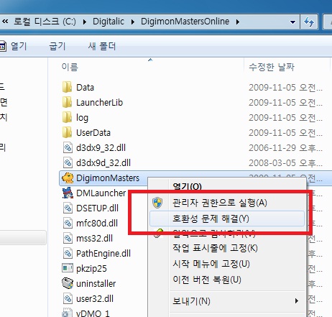Click the shield icon beside 관리자 권한으로 실행
332x317 pixels.
coord(157,203)
